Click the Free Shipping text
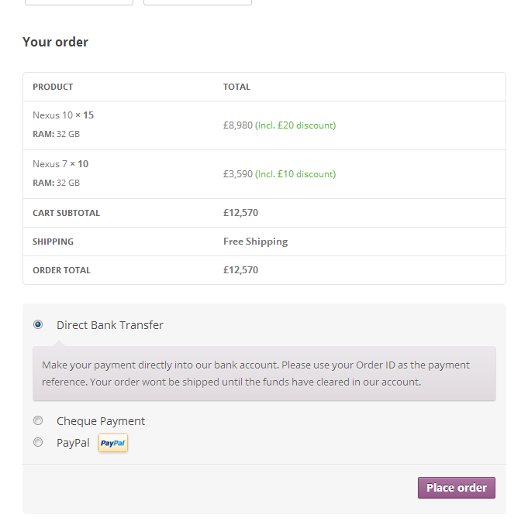528x528 pixels. click(x=256, y=242)
